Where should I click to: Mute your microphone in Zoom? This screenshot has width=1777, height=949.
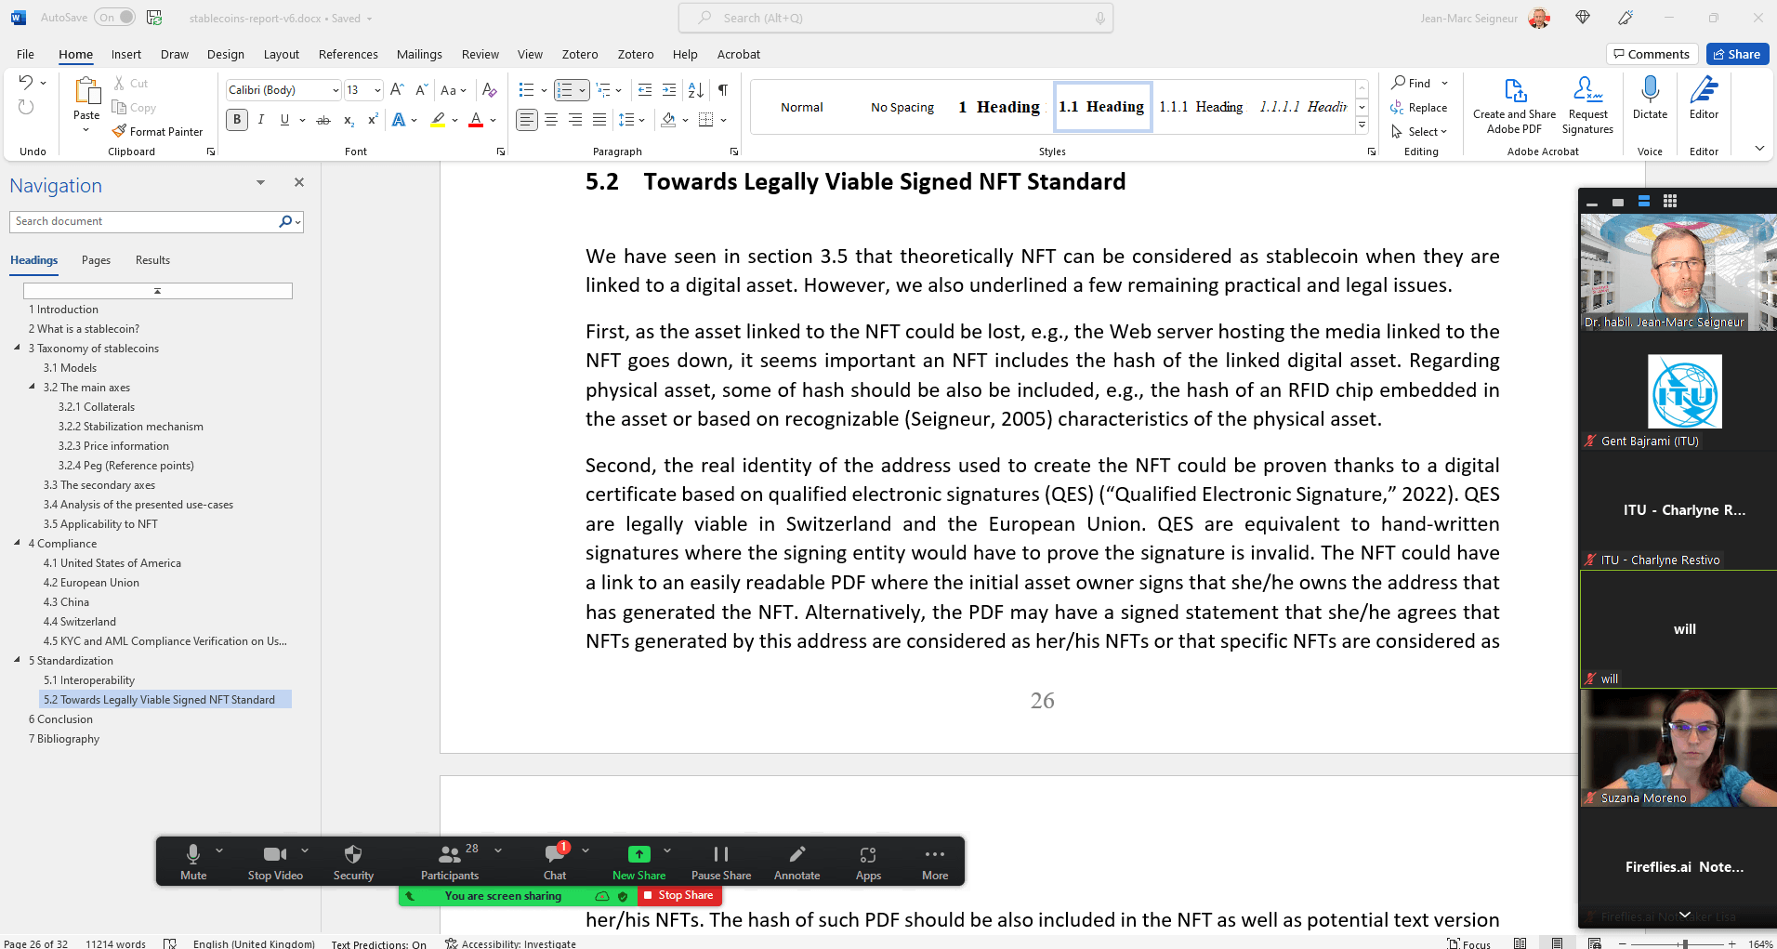click(192, 860)
